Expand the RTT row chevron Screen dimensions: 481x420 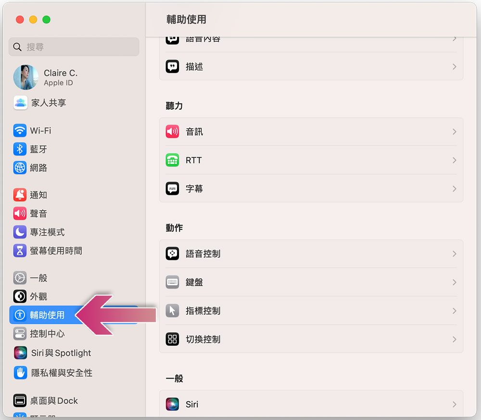(x=455, y=160)
